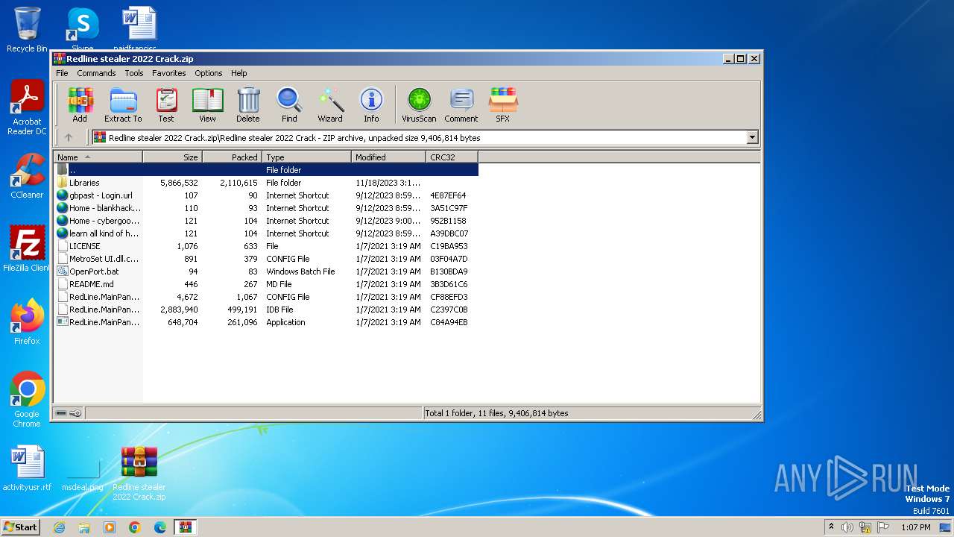Click the WinRAR taskbar button
The height and width of the screenshot is (537, 954).
tap(186, 527)
